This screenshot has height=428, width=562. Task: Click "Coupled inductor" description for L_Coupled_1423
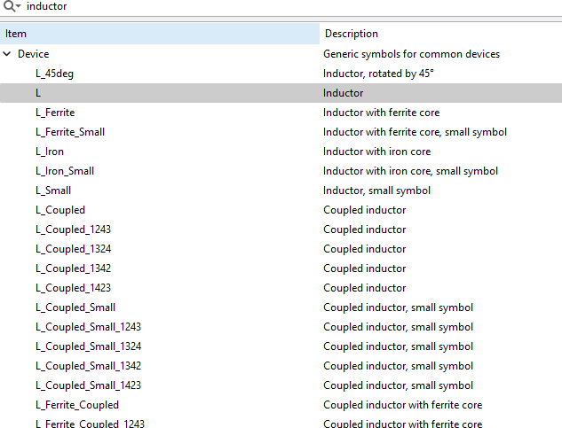[365, 288]
